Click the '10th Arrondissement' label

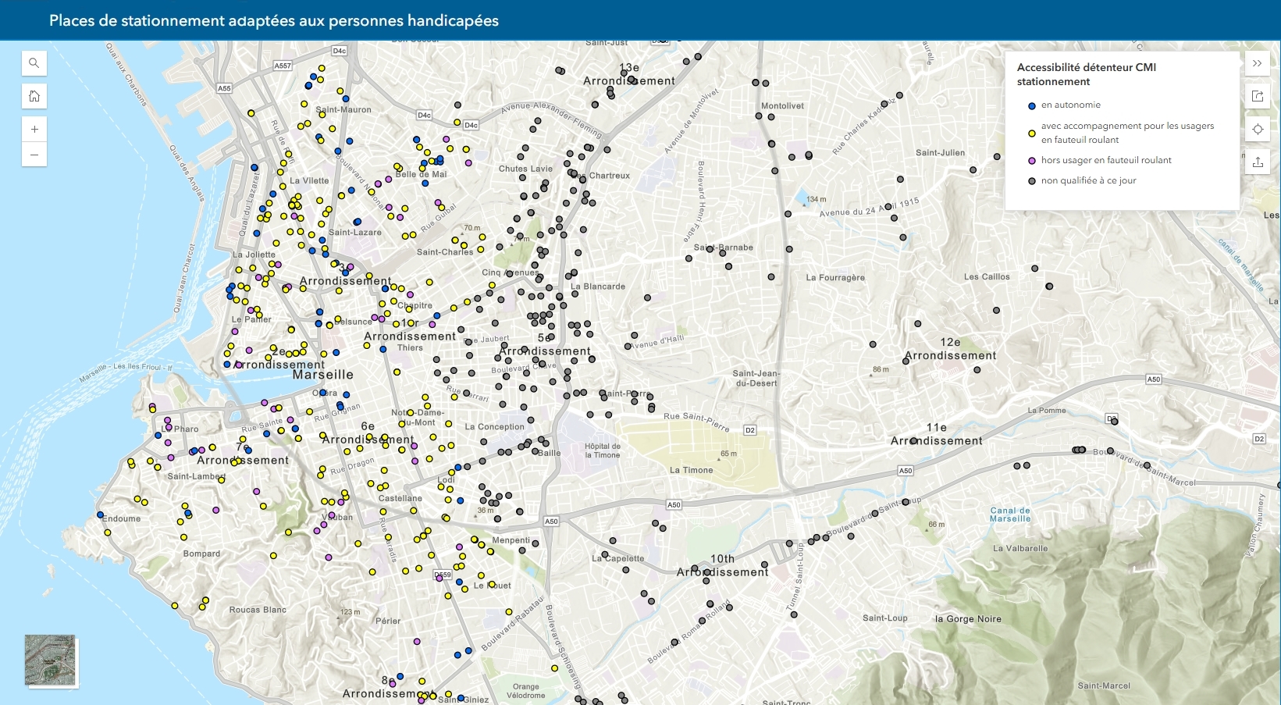pyautogui.click(x=723, y=565)
